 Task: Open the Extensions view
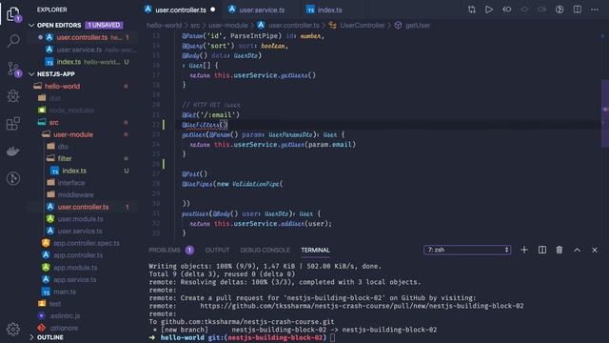point(13,124)
